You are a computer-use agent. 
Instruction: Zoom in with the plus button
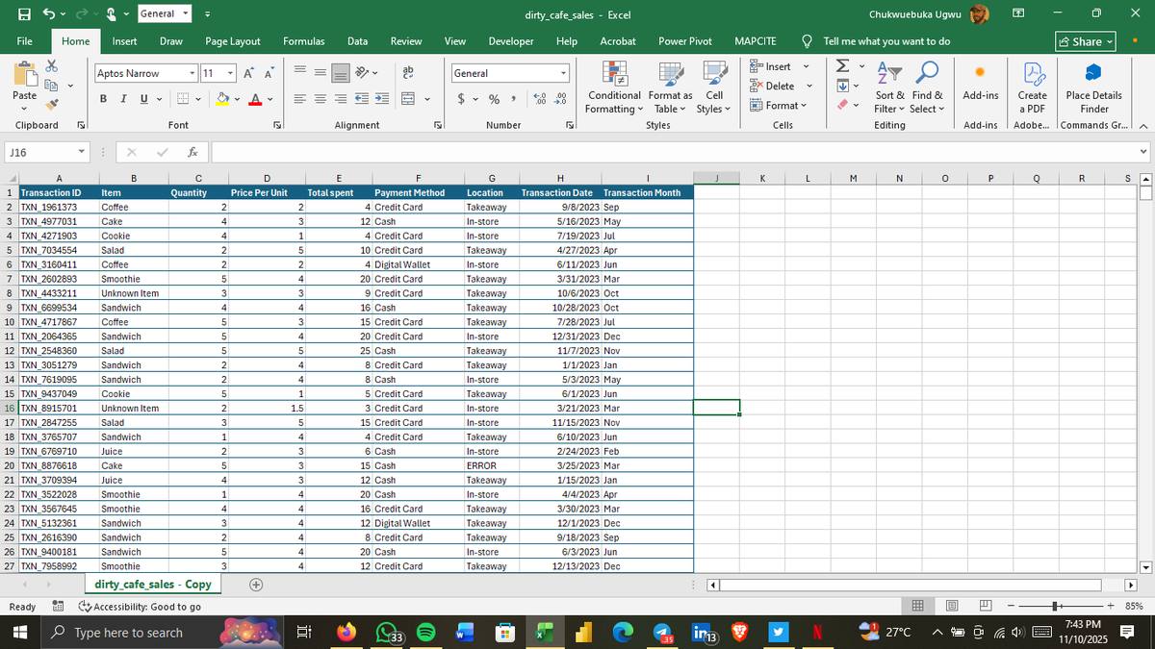point(1110,606)
